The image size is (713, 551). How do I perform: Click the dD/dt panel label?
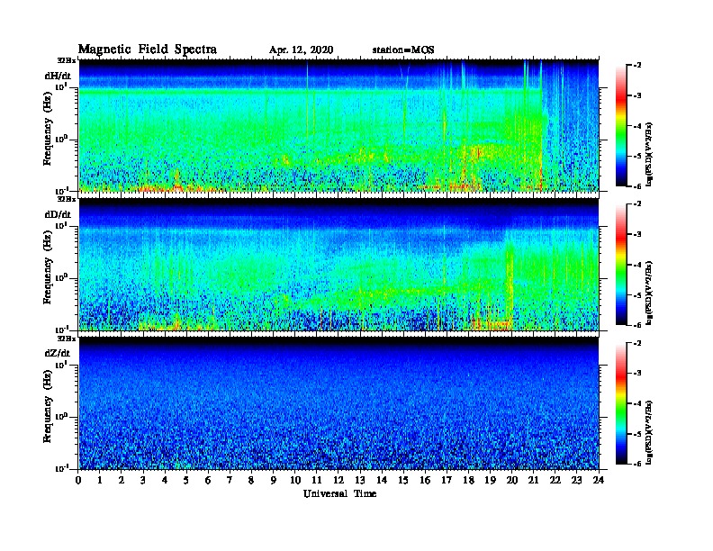58,214
